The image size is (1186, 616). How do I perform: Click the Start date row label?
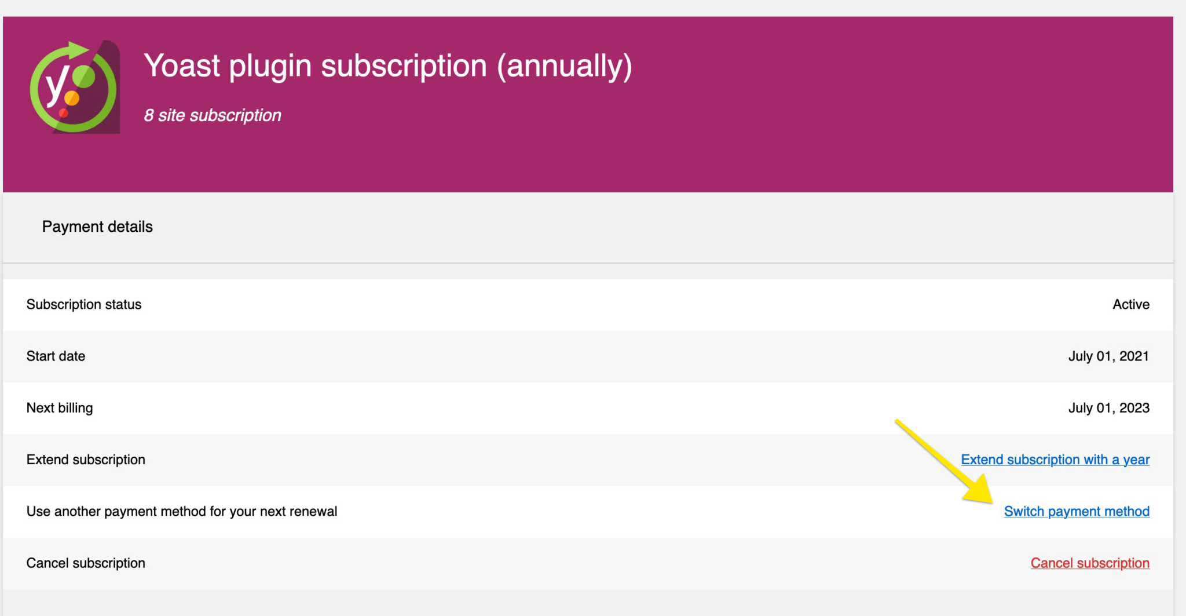point(56,356)
